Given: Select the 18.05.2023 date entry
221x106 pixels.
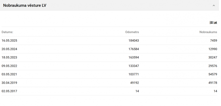Looking at the screenshot, I should (10, 57).
